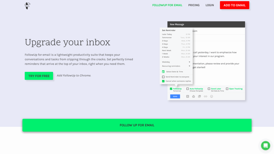Screen dimensions: 274x154
Task: Open the emoji picker
Action: (211, 96)
